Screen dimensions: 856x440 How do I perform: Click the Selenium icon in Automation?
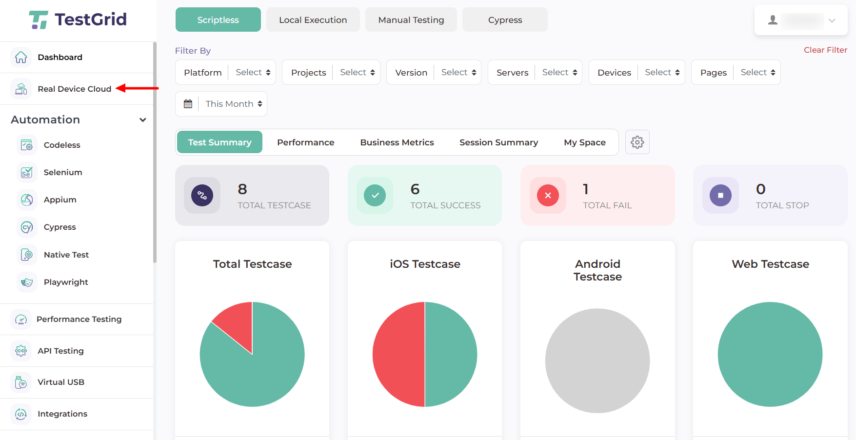click(x=27, y=172)
